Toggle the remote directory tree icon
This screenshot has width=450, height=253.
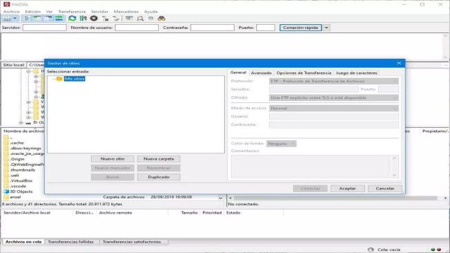point(48,19)
